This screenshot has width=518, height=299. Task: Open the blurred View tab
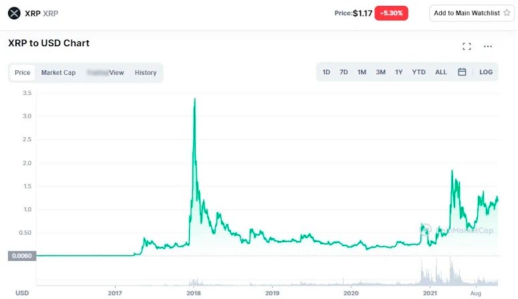(x=106, y=72)
